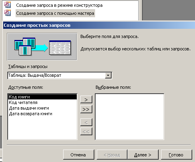Viewport: 195px width, 162px height.
Task: Open the 'Таблицы и запросы' dropdown arrow
Action: point(108,76)
